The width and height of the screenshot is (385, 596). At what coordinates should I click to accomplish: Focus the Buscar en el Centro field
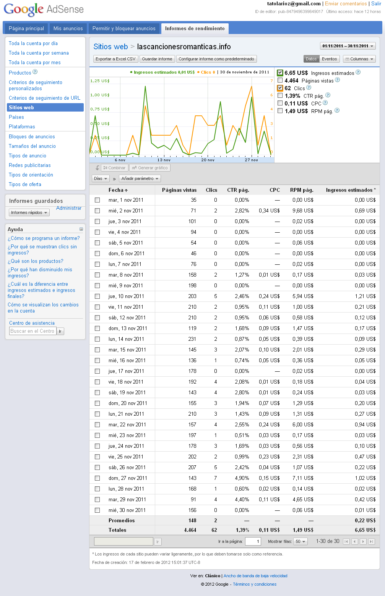point(33,331)
